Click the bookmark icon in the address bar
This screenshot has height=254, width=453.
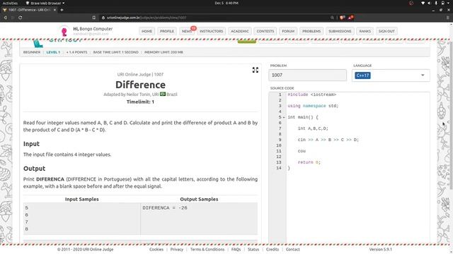[94, 18]
